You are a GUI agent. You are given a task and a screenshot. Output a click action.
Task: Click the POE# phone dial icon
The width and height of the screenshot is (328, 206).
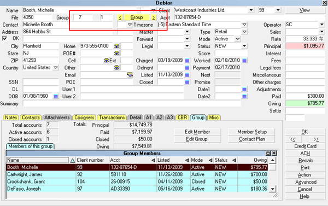coord(116,53)
